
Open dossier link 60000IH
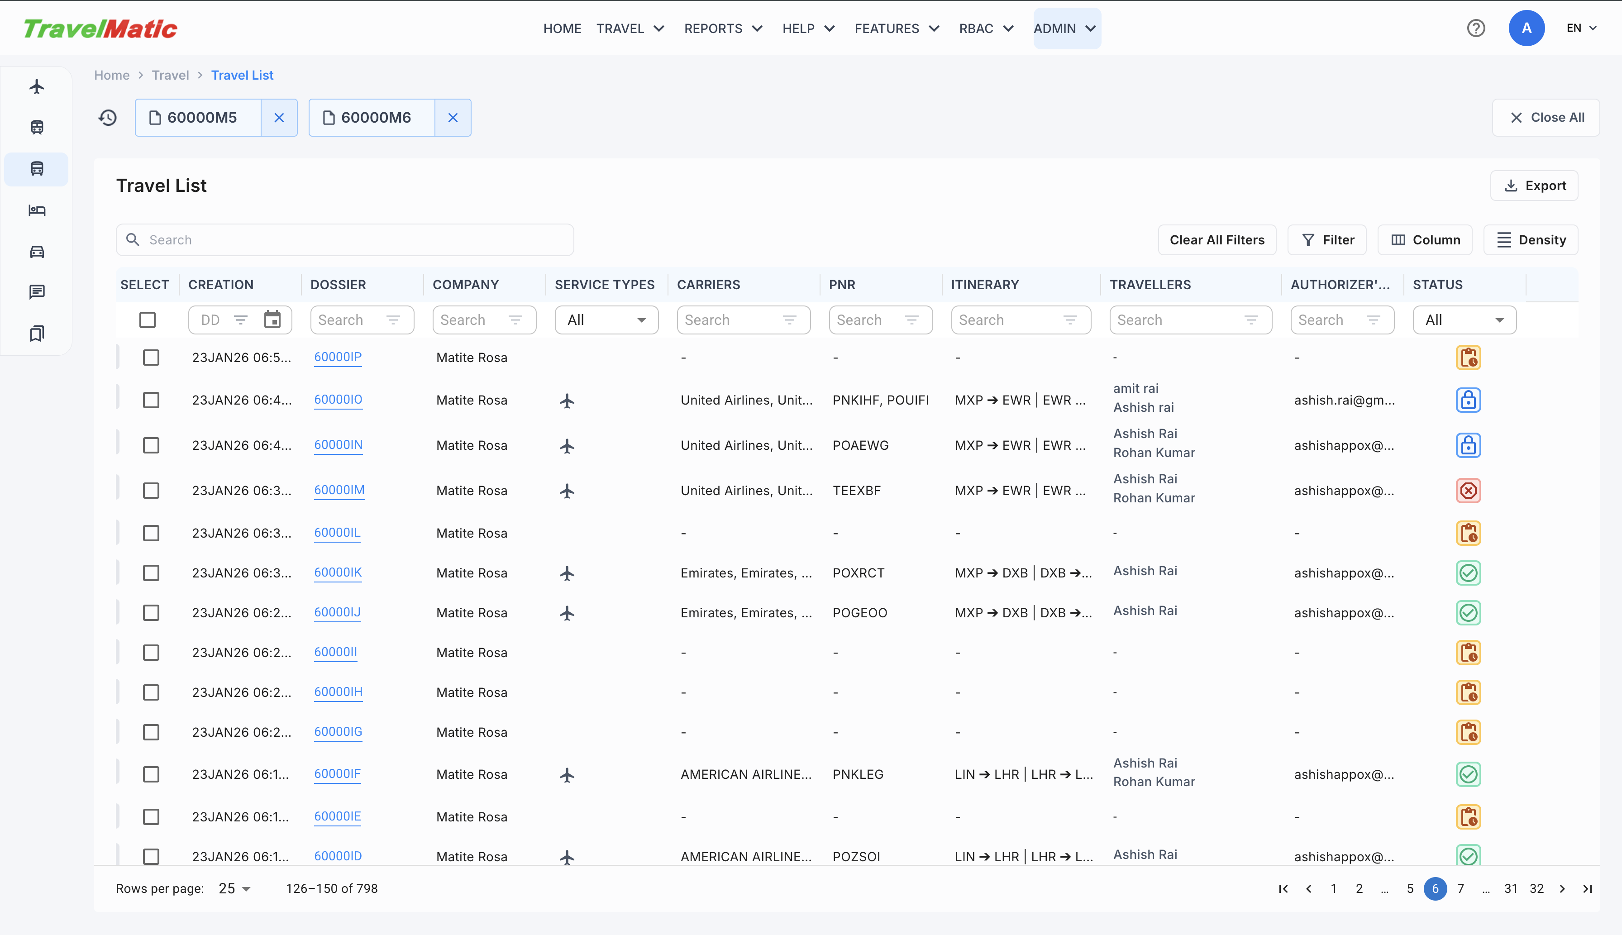339,692
